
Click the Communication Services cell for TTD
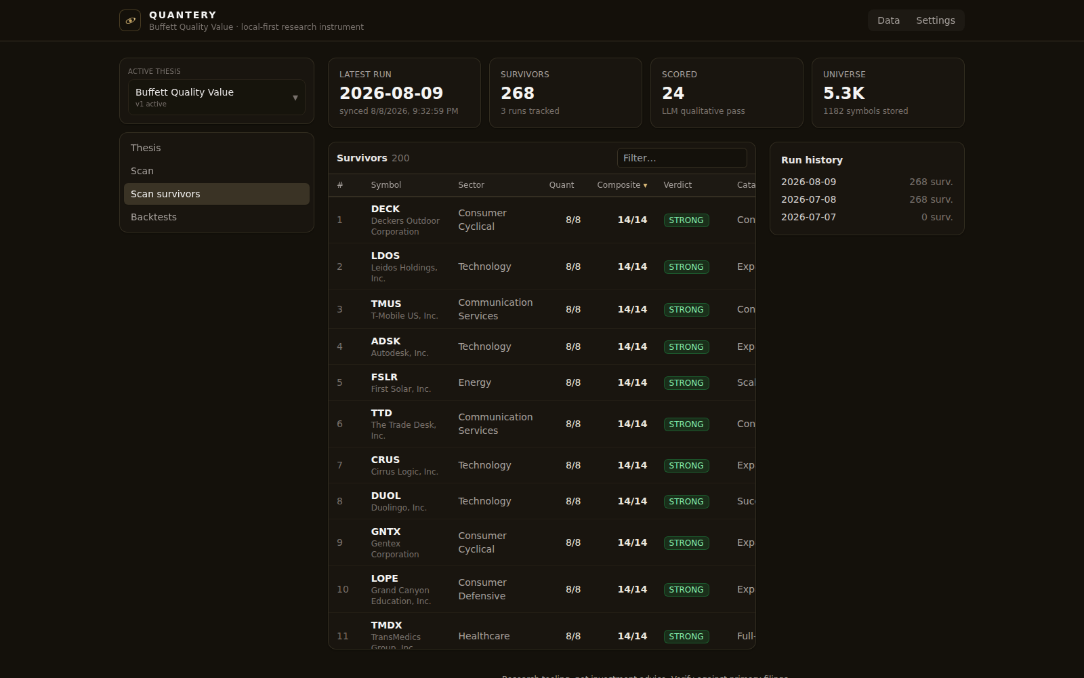click(495, 424)
